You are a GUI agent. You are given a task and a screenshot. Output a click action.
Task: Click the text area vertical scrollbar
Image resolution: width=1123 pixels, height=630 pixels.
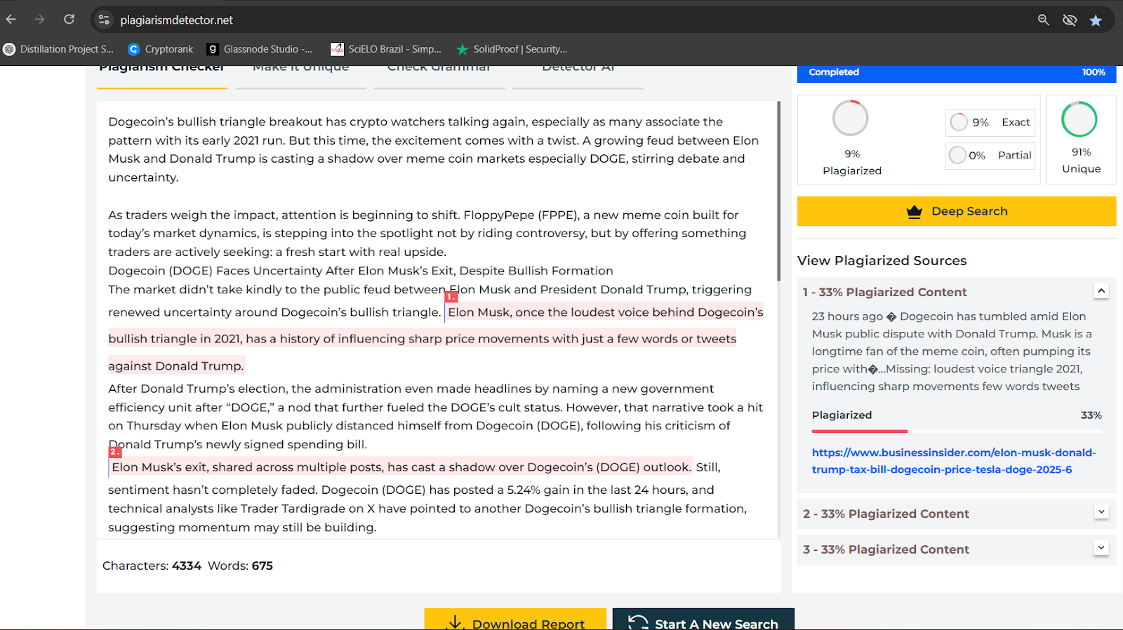point(778,191)
